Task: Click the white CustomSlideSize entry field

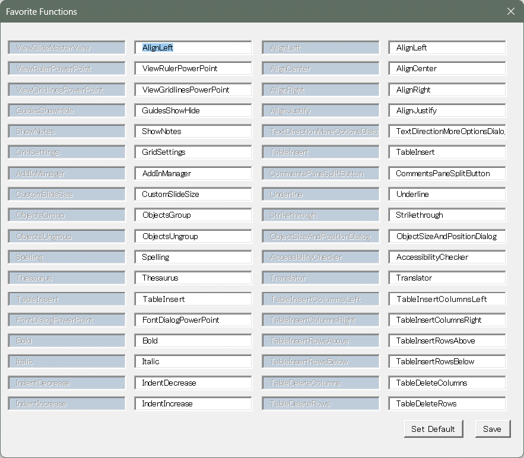Action: [193, 195]
